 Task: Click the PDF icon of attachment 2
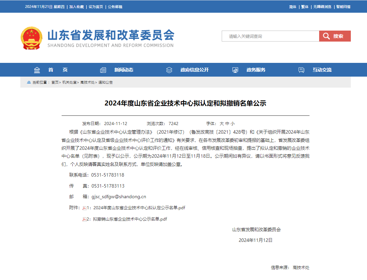click(84, 219)
